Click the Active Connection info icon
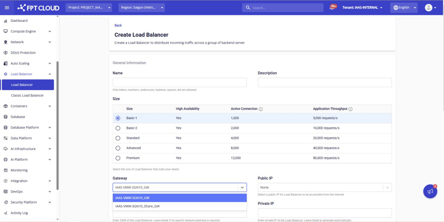444x222 pixels. (x=261, y=109)
